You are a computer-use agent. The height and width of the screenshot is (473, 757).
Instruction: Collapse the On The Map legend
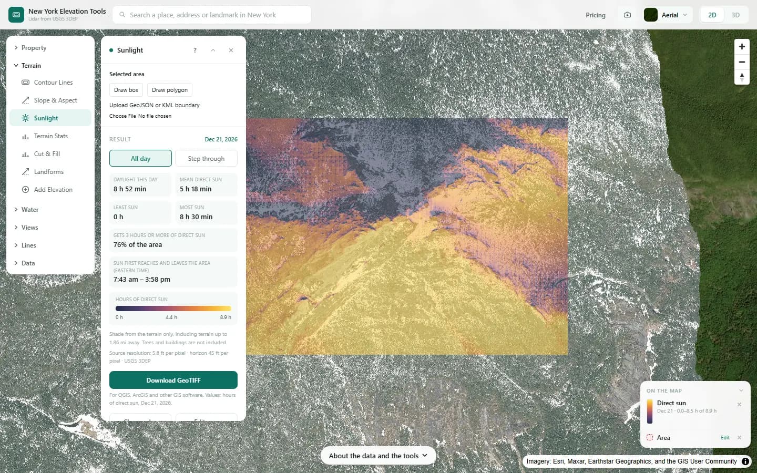pyautogui.click(x=741, y=390)
